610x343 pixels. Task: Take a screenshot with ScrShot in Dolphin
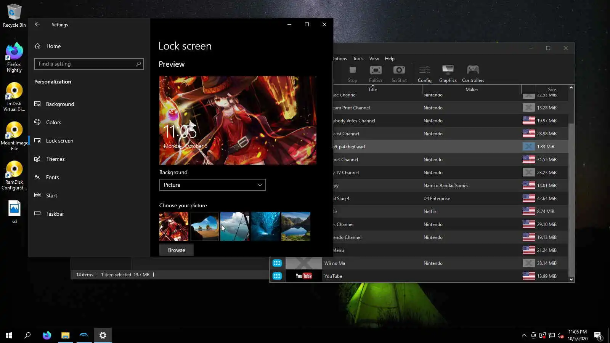pos(399,74)
